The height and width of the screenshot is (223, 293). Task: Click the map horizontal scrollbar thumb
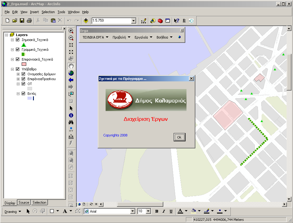tap(140, 204)
